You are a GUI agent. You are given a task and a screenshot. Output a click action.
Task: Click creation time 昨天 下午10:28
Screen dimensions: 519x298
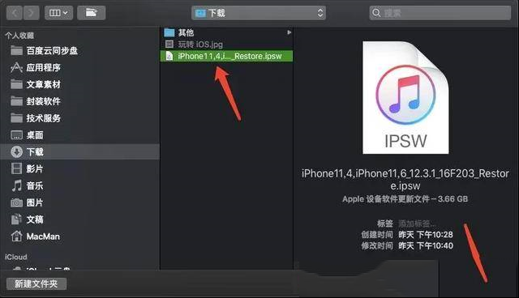(x=425, y=235)
